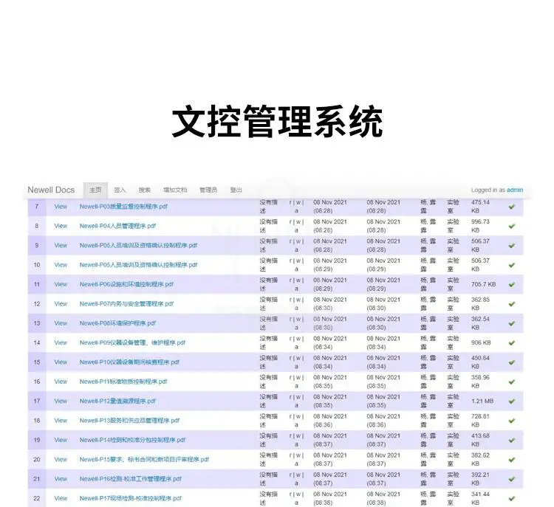This screenshot has height=507, width=554.
Task: Click the green checkmark in row 15
Action: coord(512,362)
